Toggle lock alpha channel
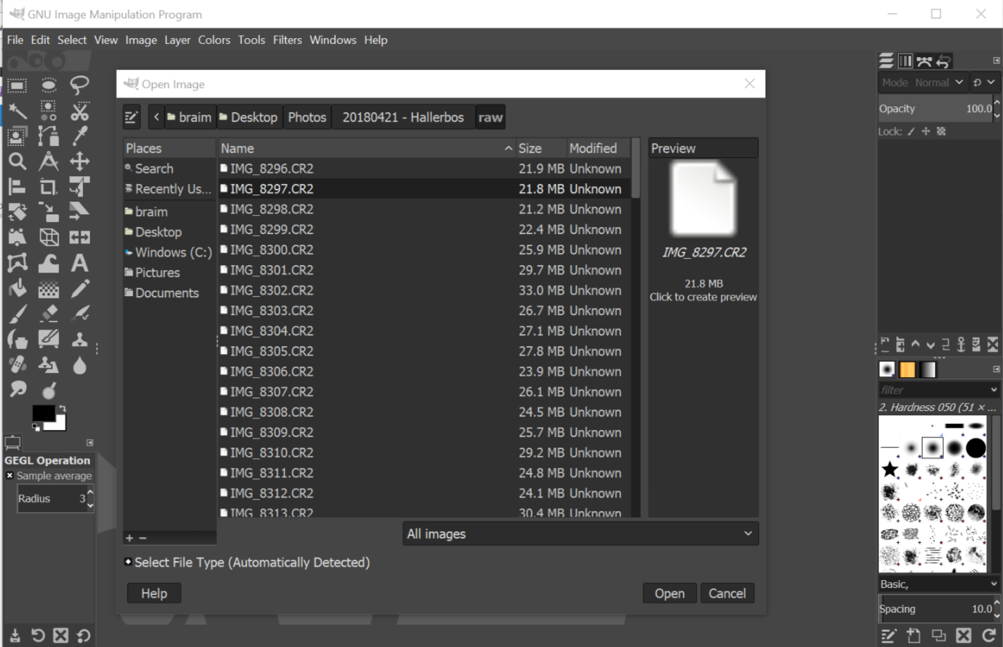 pyautogui.click(x=941, y=131)
